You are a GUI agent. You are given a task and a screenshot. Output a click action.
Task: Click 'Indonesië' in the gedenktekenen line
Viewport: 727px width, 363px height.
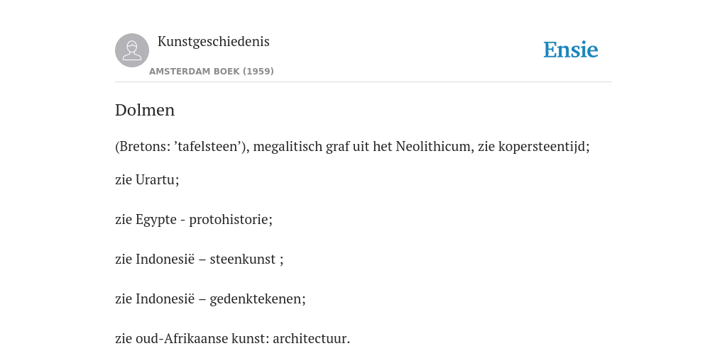(165, 299)
